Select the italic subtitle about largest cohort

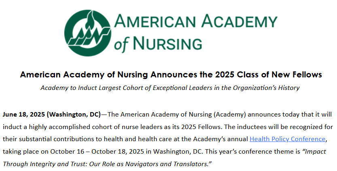170,88
